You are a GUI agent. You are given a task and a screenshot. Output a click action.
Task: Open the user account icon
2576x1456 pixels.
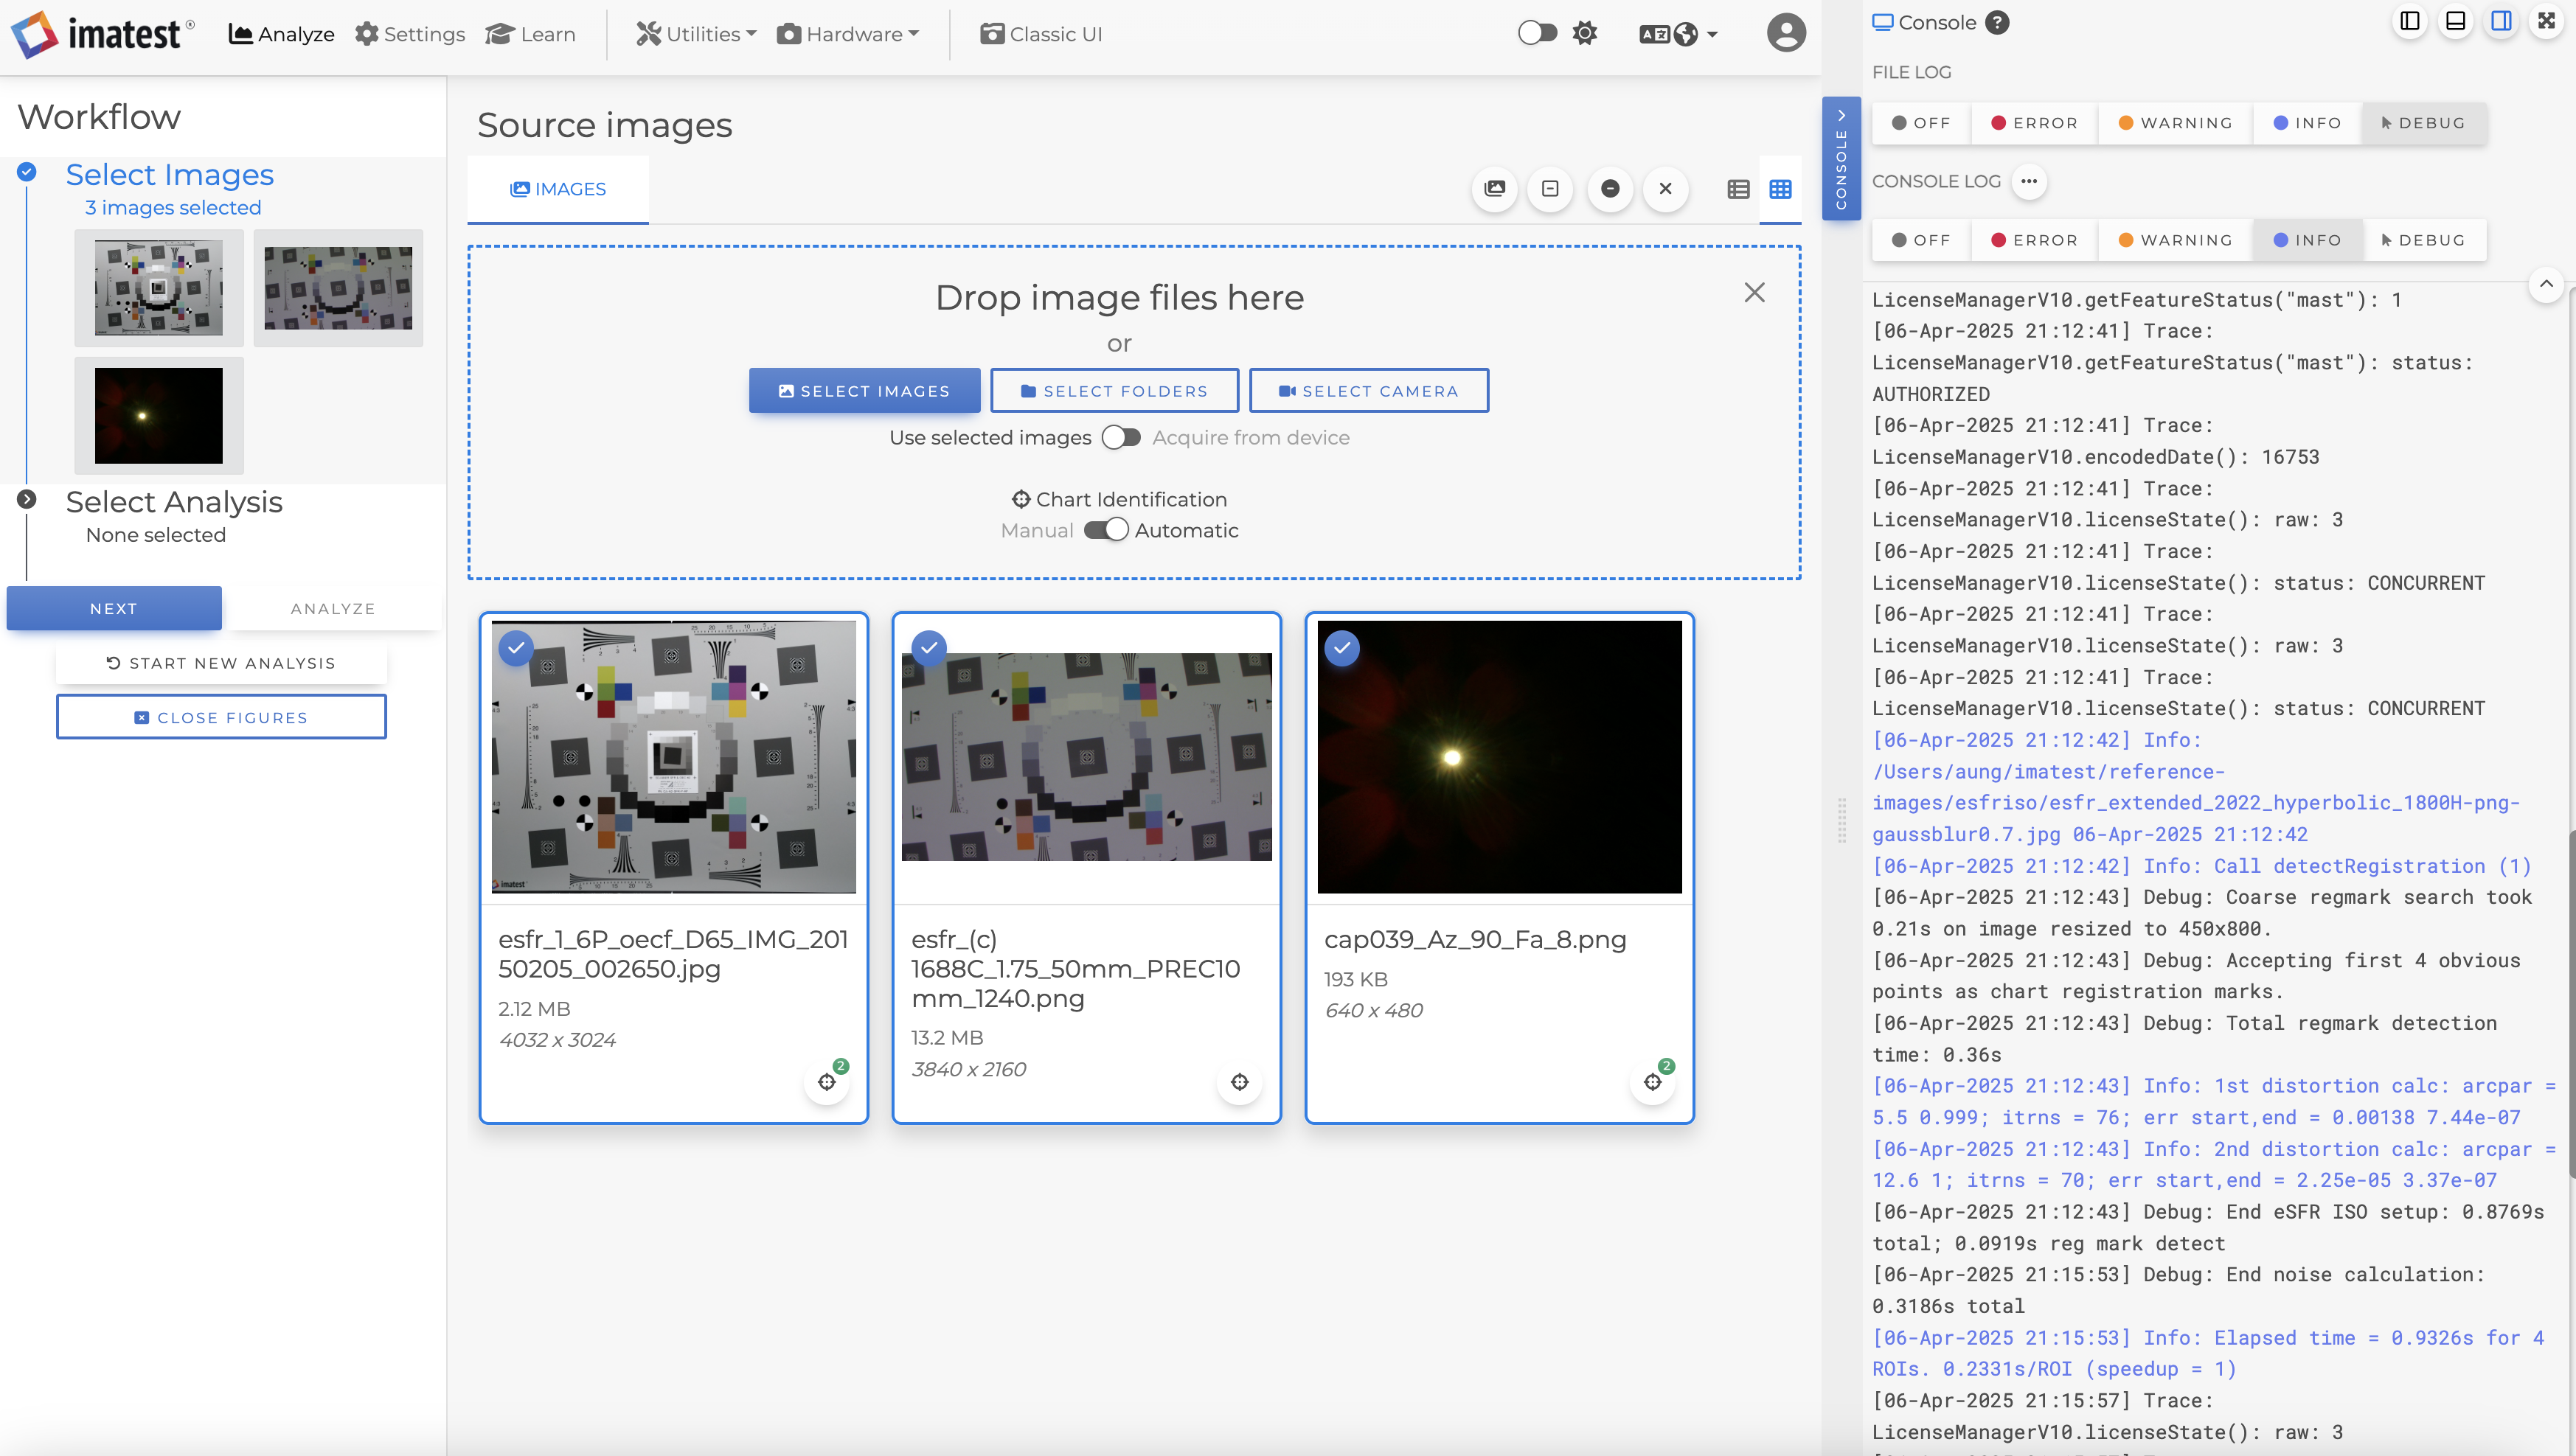pos(1785,33)
